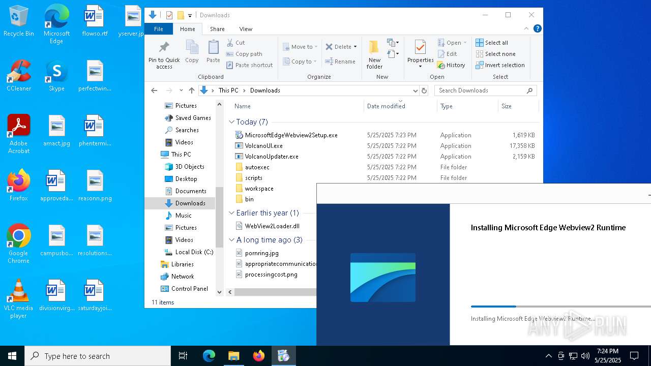Expand address bar history dropdown

(415, 90)
